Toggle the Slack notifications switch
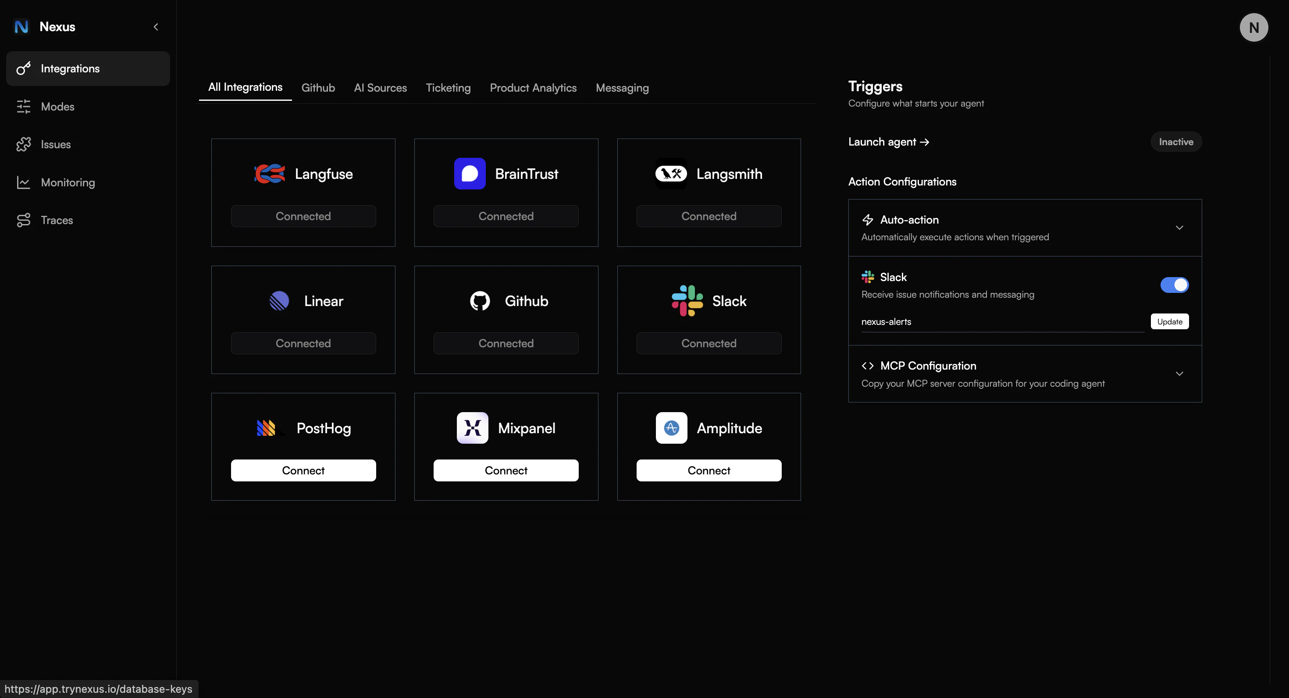 point(1175,285)
